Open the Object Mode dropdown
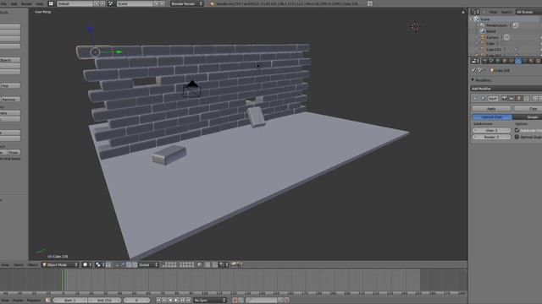The image size is (542, 304). click(x=60, y=264)
